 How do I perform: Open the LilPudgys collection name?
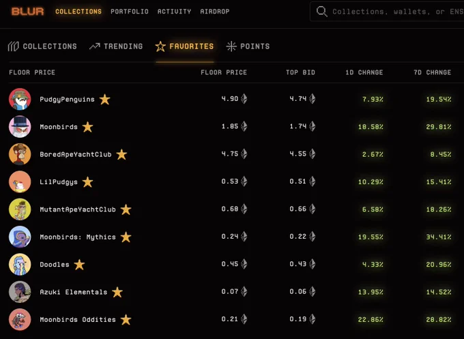[59, 182]
